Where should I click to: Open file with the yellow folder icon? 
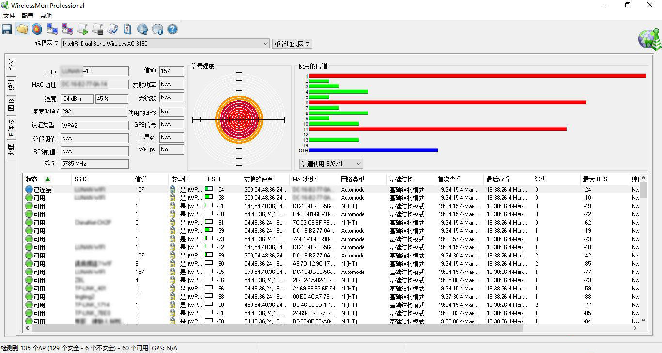22,30
